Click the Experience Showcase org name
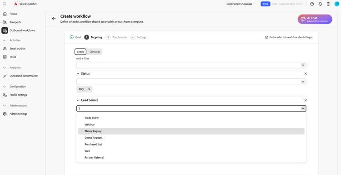This screenshot has width=341, height=175. pyautogui.click(x=240, y=4)
